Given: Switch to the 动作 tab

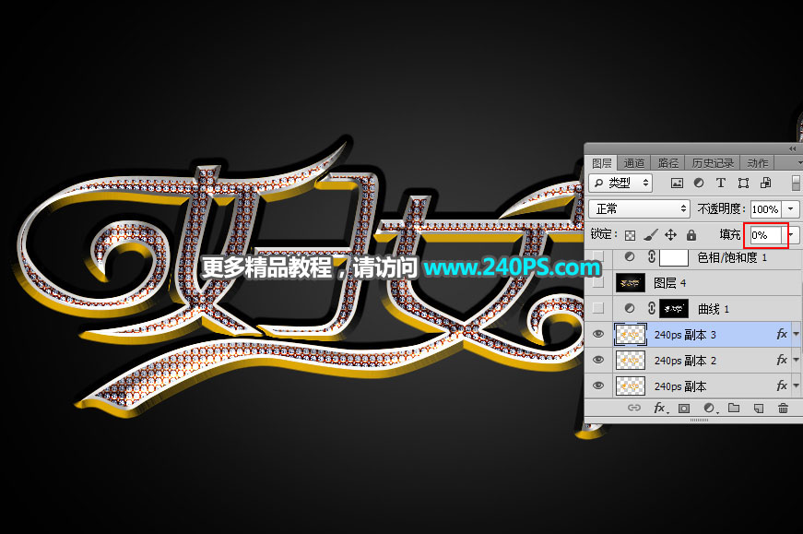Looking at the screenshot, I should tap(758, 163).
